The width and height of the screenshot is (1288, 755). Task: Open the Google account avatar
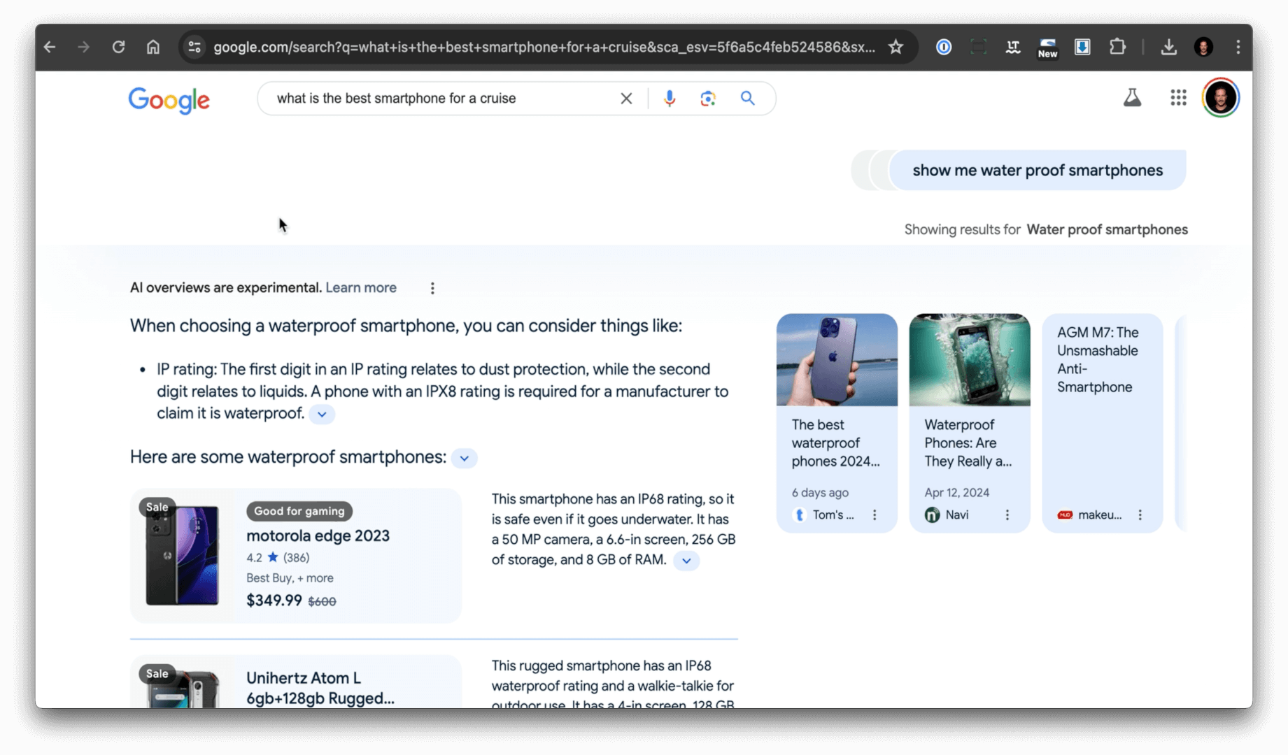pyautogui.click(x=1221, y=98)
